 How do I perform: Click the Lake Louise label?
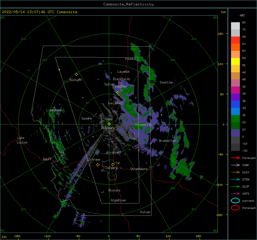coord(22,140)
